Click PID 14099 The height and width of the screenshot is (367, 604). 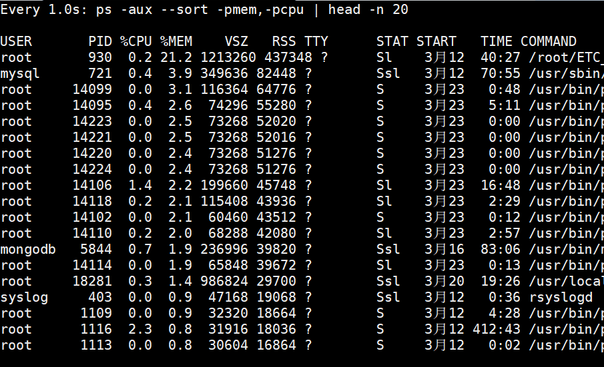92,89
